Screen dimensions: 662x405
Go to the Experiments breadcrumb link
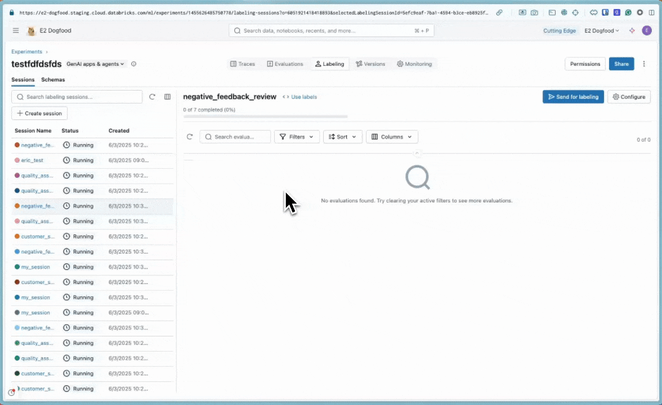[x=26, y=52]
